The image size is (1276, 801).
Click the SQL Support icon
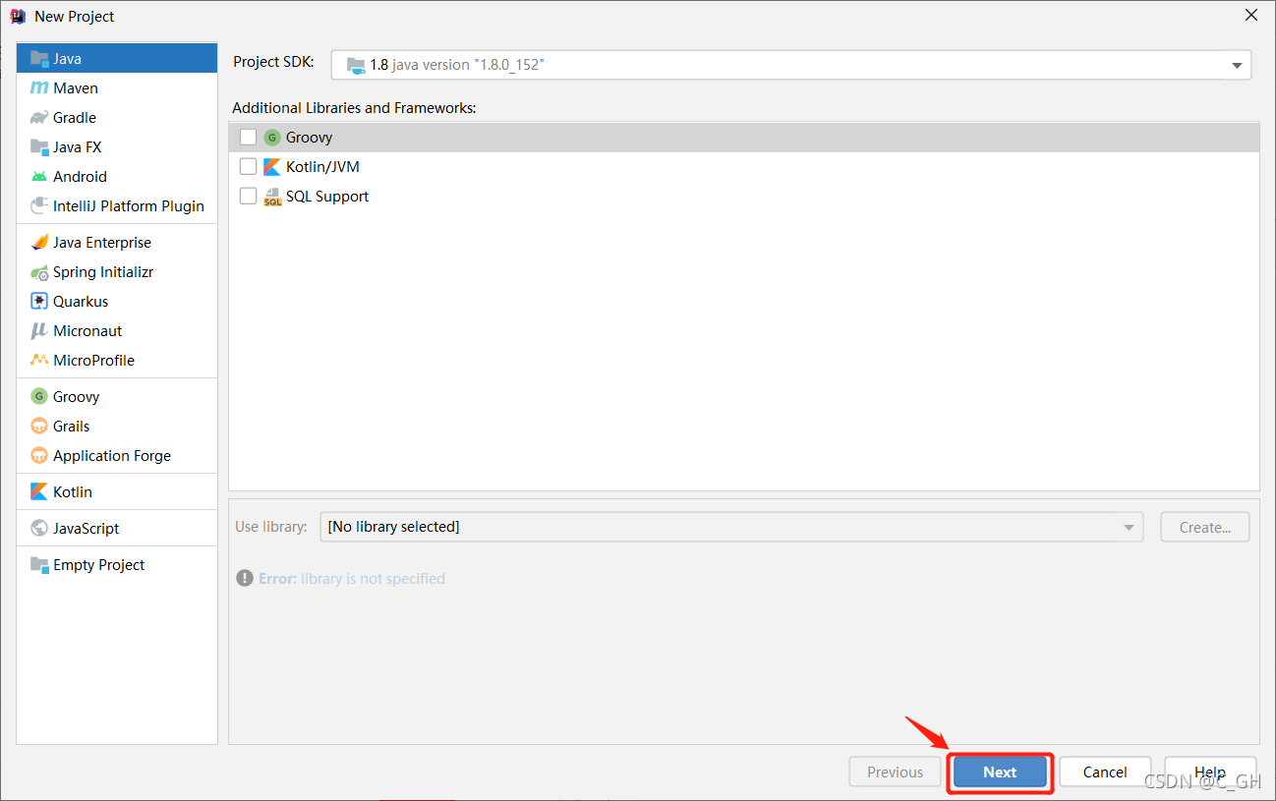tap(272, 196)
